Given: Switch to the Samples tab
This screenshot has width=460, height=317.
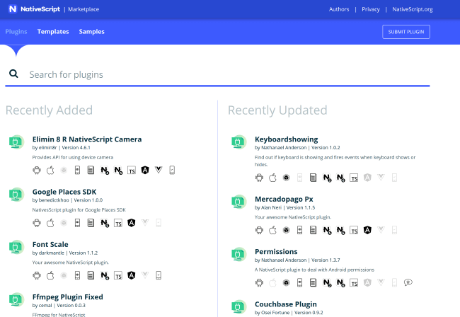Looking at the screenshot, I should click(x=91, y=32).
